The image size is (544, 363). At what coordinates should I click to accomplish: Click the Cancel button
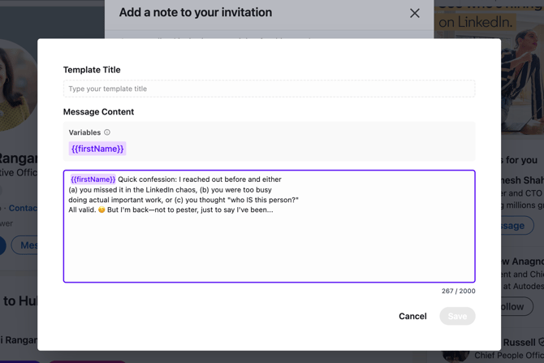[x=412, y=316]
